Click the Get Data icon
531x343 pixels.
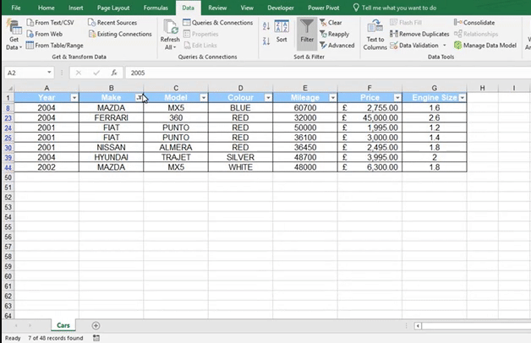coord(14,30)
